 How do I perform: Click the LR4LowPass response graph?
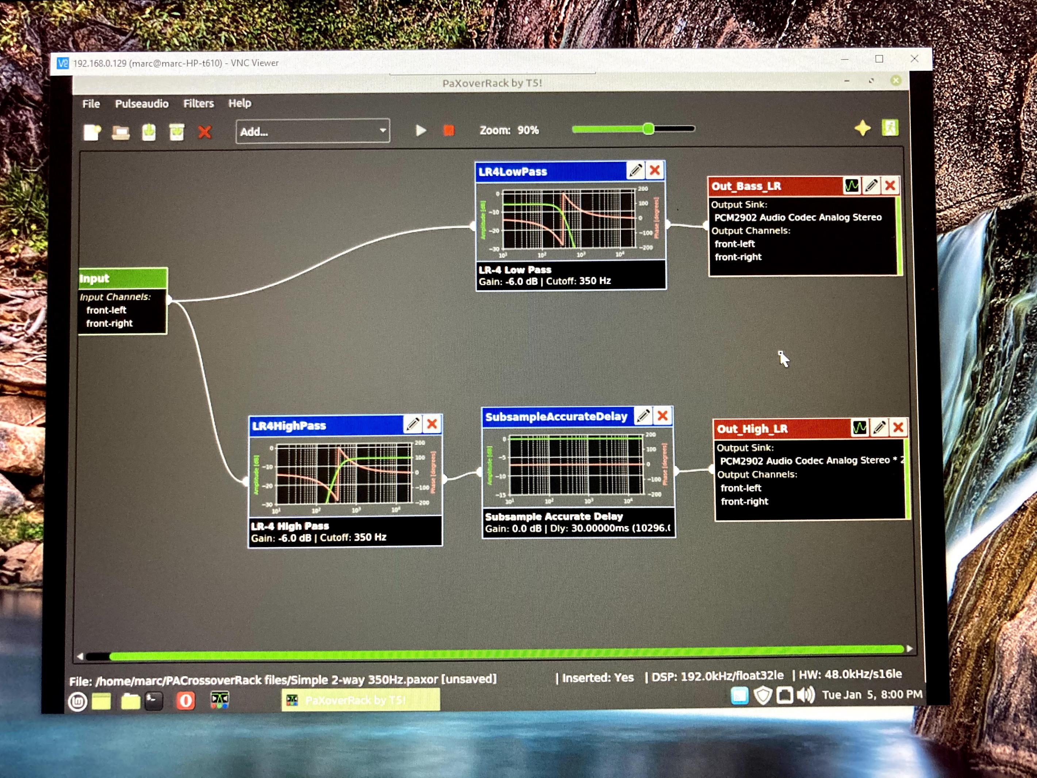tap(571, 221)
